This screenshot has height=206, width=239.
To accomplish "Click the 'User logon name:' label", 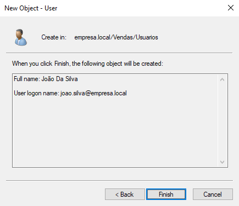I will point(37,93).
